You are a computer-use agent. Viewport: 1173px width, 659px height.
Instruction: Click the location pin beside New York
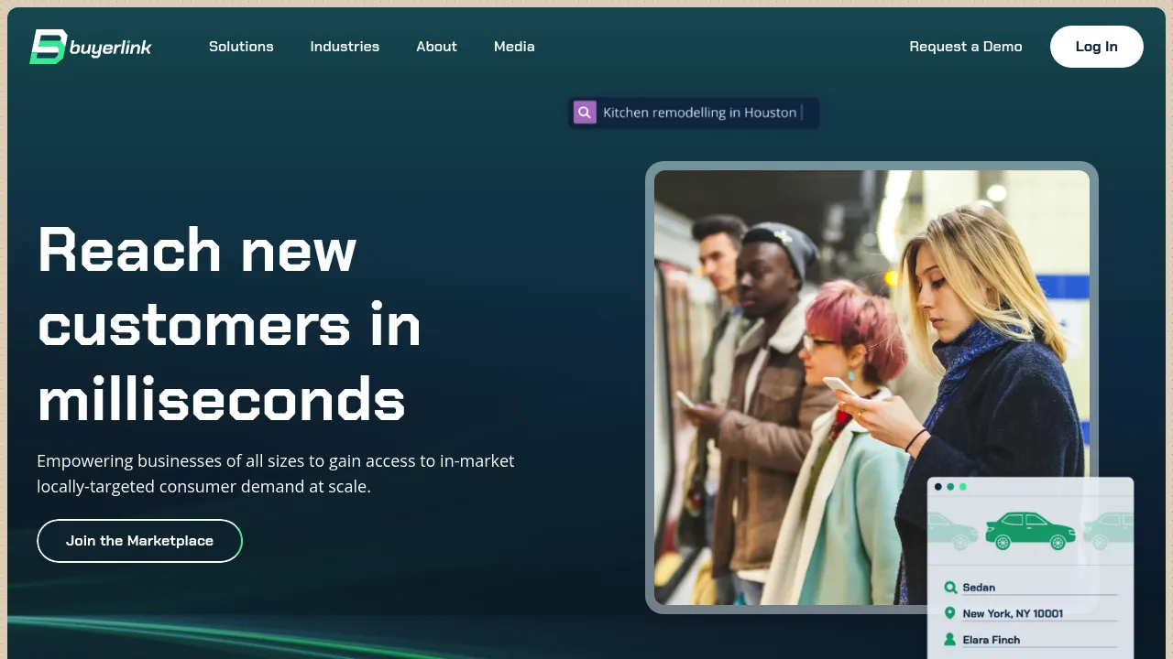(950, 613)
